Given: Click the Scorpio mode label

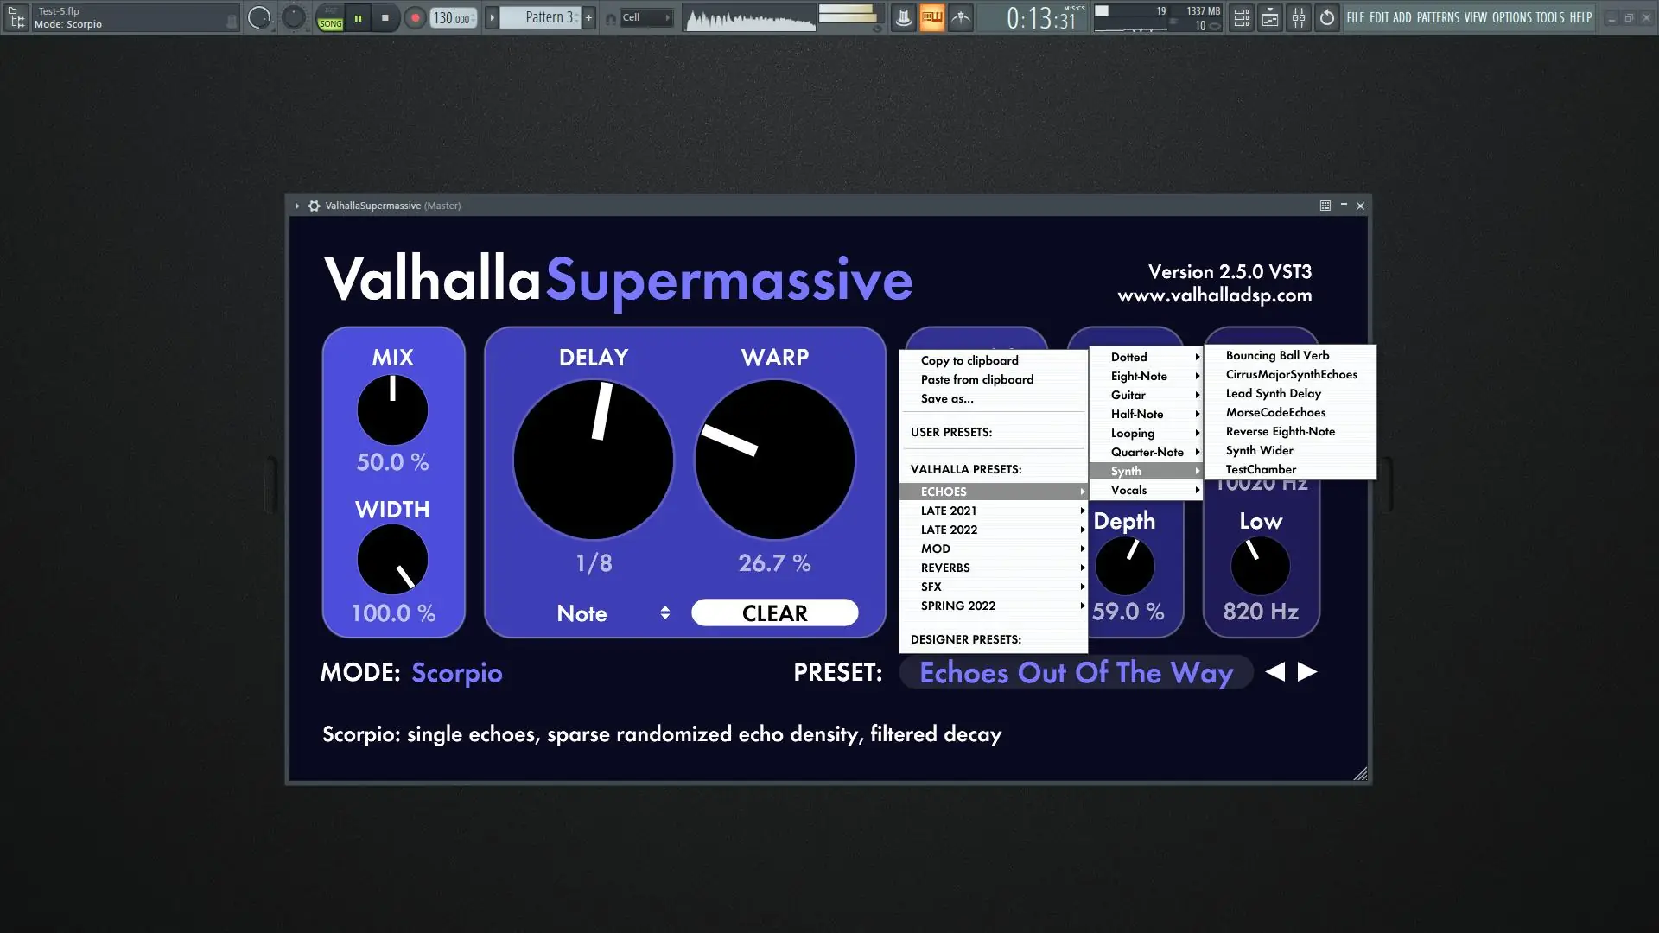Looking at the screenshot, I should pyautogui.click(x=456, y=672).
